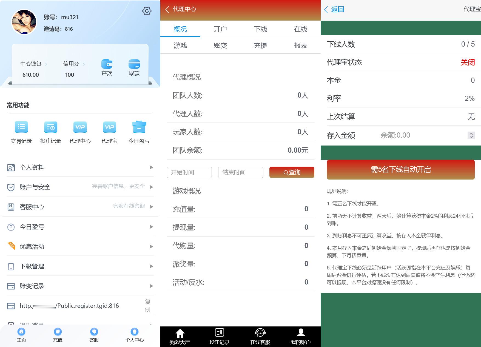Switch to the 开户 tab
The image size is (481, 347).
coord(220,29)
